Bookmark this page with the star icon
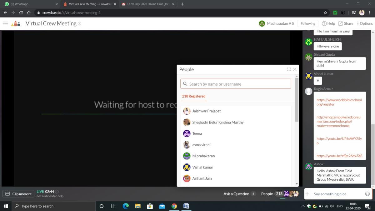 pos(325,13)
